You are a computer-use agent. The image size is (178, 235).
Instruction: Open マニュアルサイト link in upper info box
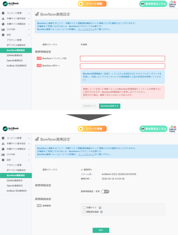click(x=86, y=29)
